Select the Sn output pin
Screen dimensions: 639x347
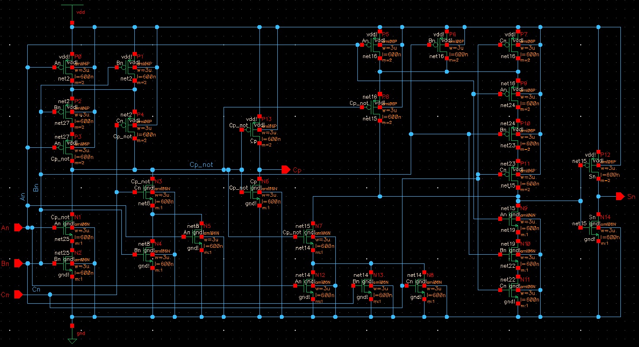pos(620,197)
